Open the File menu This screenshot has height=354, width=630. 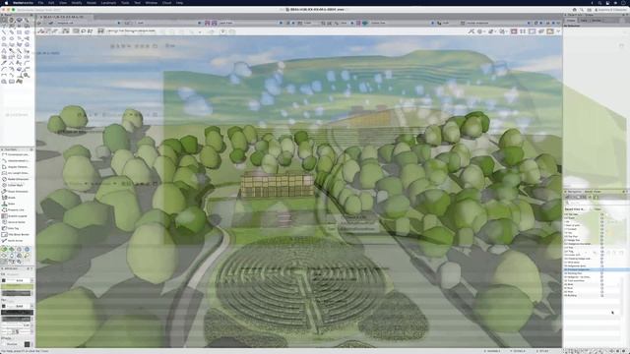40,2
